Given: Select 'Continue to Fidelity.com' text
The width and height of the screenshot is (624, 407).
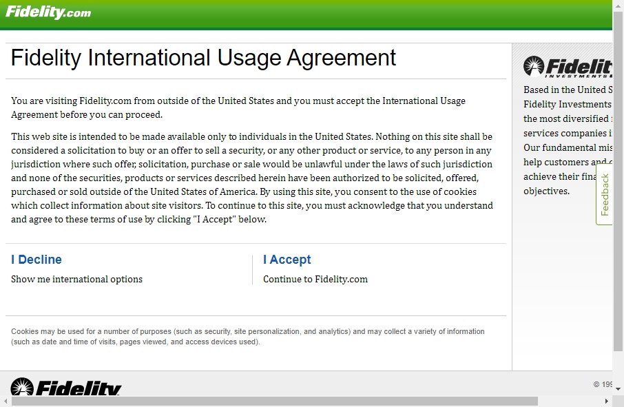Looking at the screenshot, I should (315, 280).
